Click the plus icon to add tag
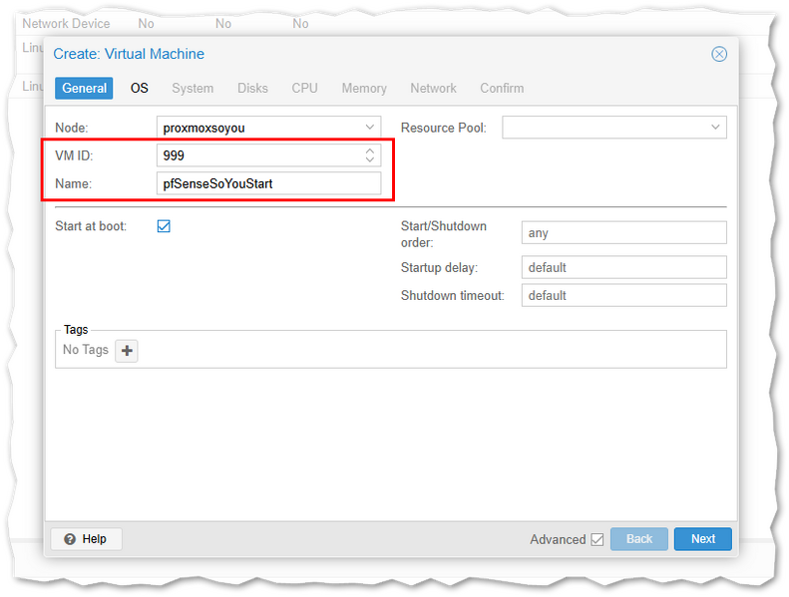 127,351
